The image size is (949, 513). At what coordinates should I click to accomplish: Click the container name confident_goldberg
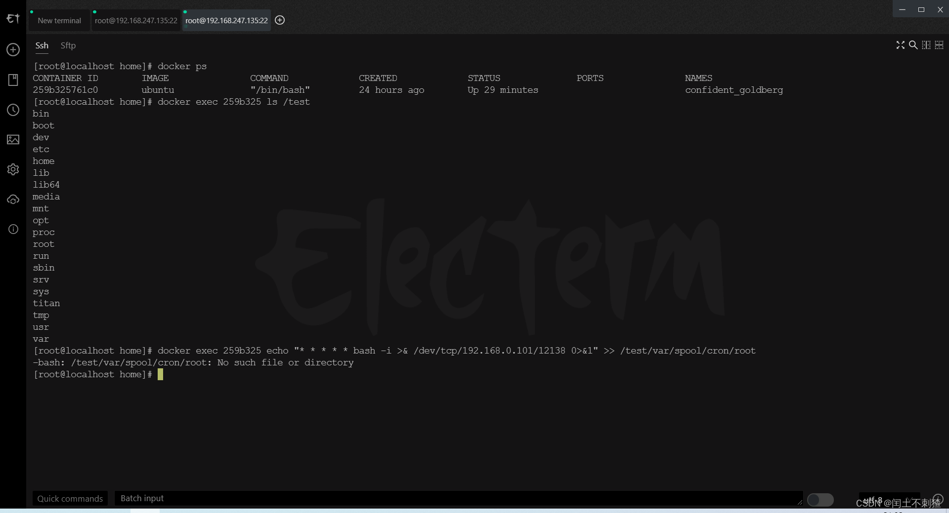click(734, 90)
